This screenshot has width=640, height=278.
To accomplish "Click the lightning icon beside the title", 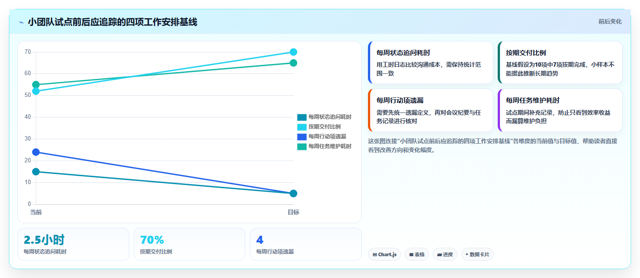I will [x=21, y=22].
